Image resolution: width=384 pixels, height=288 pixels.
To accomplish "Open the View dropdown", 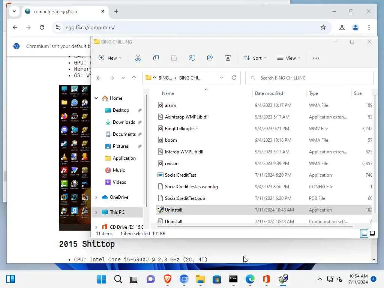I will 288,58.
